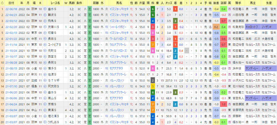Click the 生産 column header
277x125 pixels.
click(269, 3)
